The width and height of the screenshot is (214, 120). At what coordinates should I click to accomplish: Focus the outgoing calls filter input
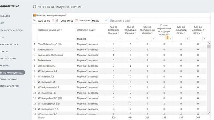click(x=128, y=39)
